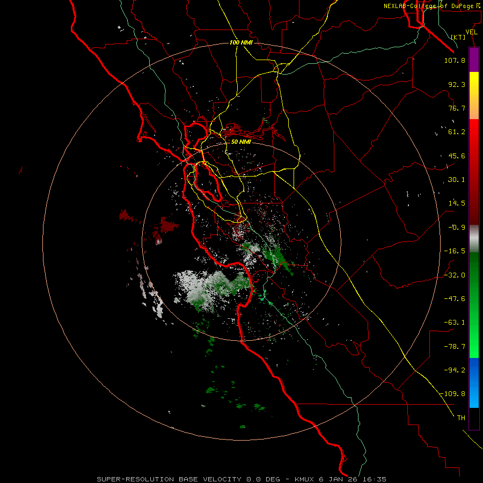Screen dimensions: 483x483
Task: Click the -94.2 velocity scale value
Action: pos(455,370)
